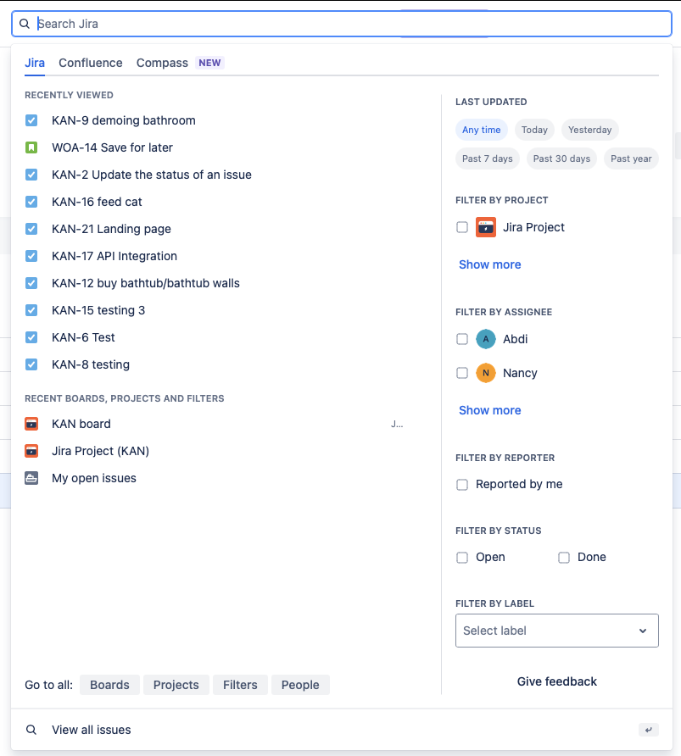Select the Past 7 days chip
The height and width of the screenshot is (756, 681).
pos(487,158)
